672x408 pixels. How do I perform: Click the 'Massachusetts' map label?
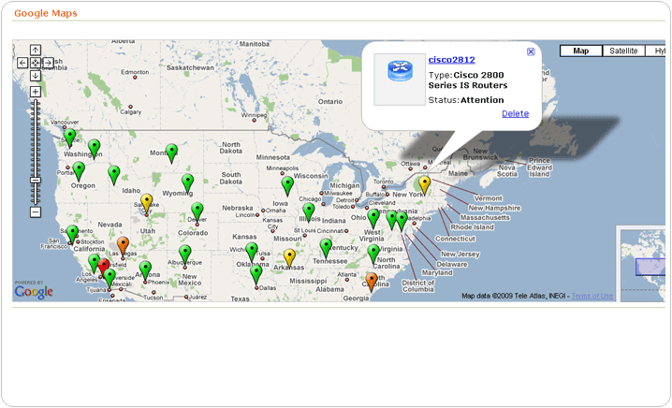(x=485, y=217)
